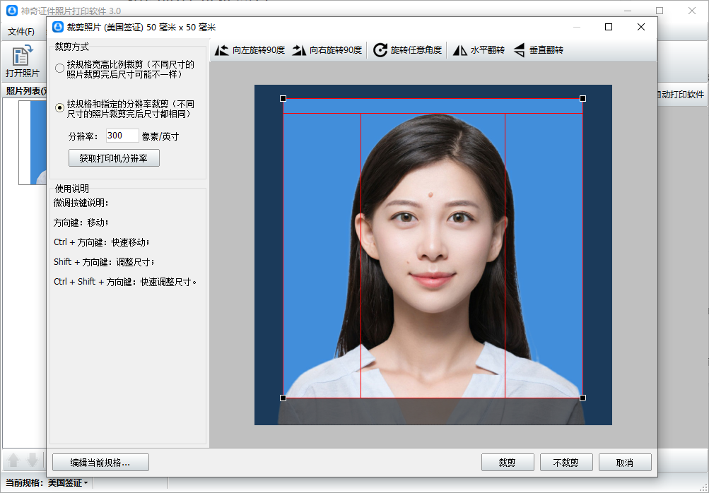Click the Open Photo toolbar icon
Viewport: 709px width, 493px height.
23,62
